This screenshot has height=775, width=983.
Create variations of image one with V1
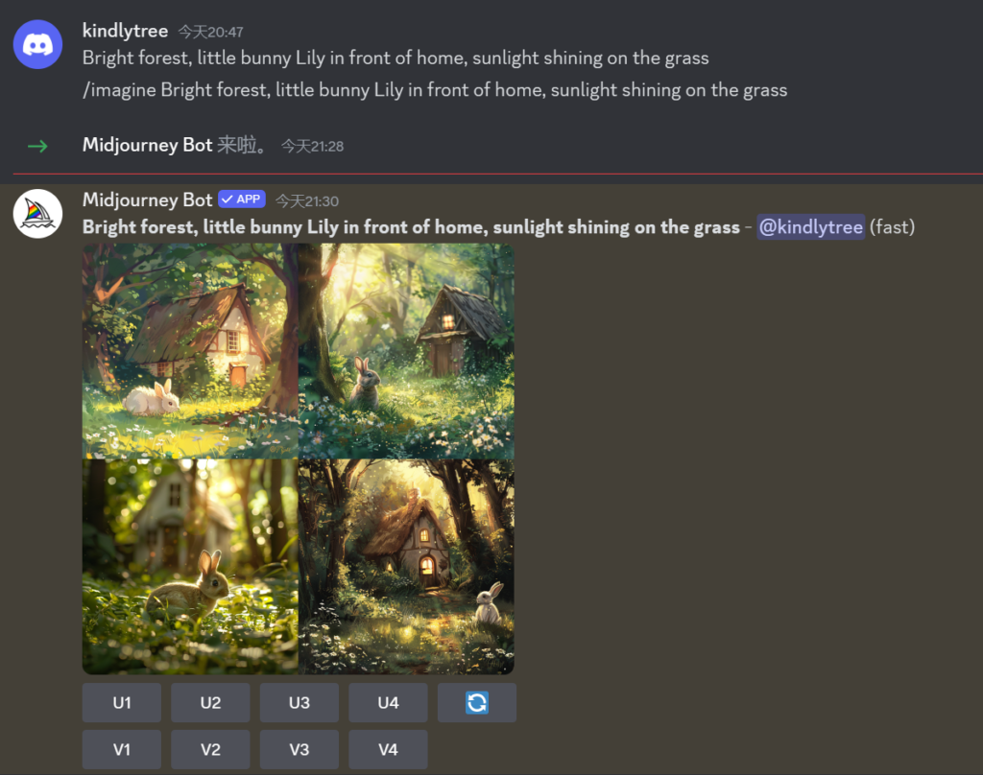click(122, 749)
